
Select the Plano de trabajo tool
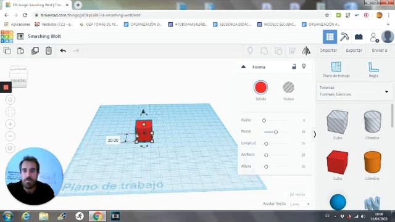click(336, 70)
